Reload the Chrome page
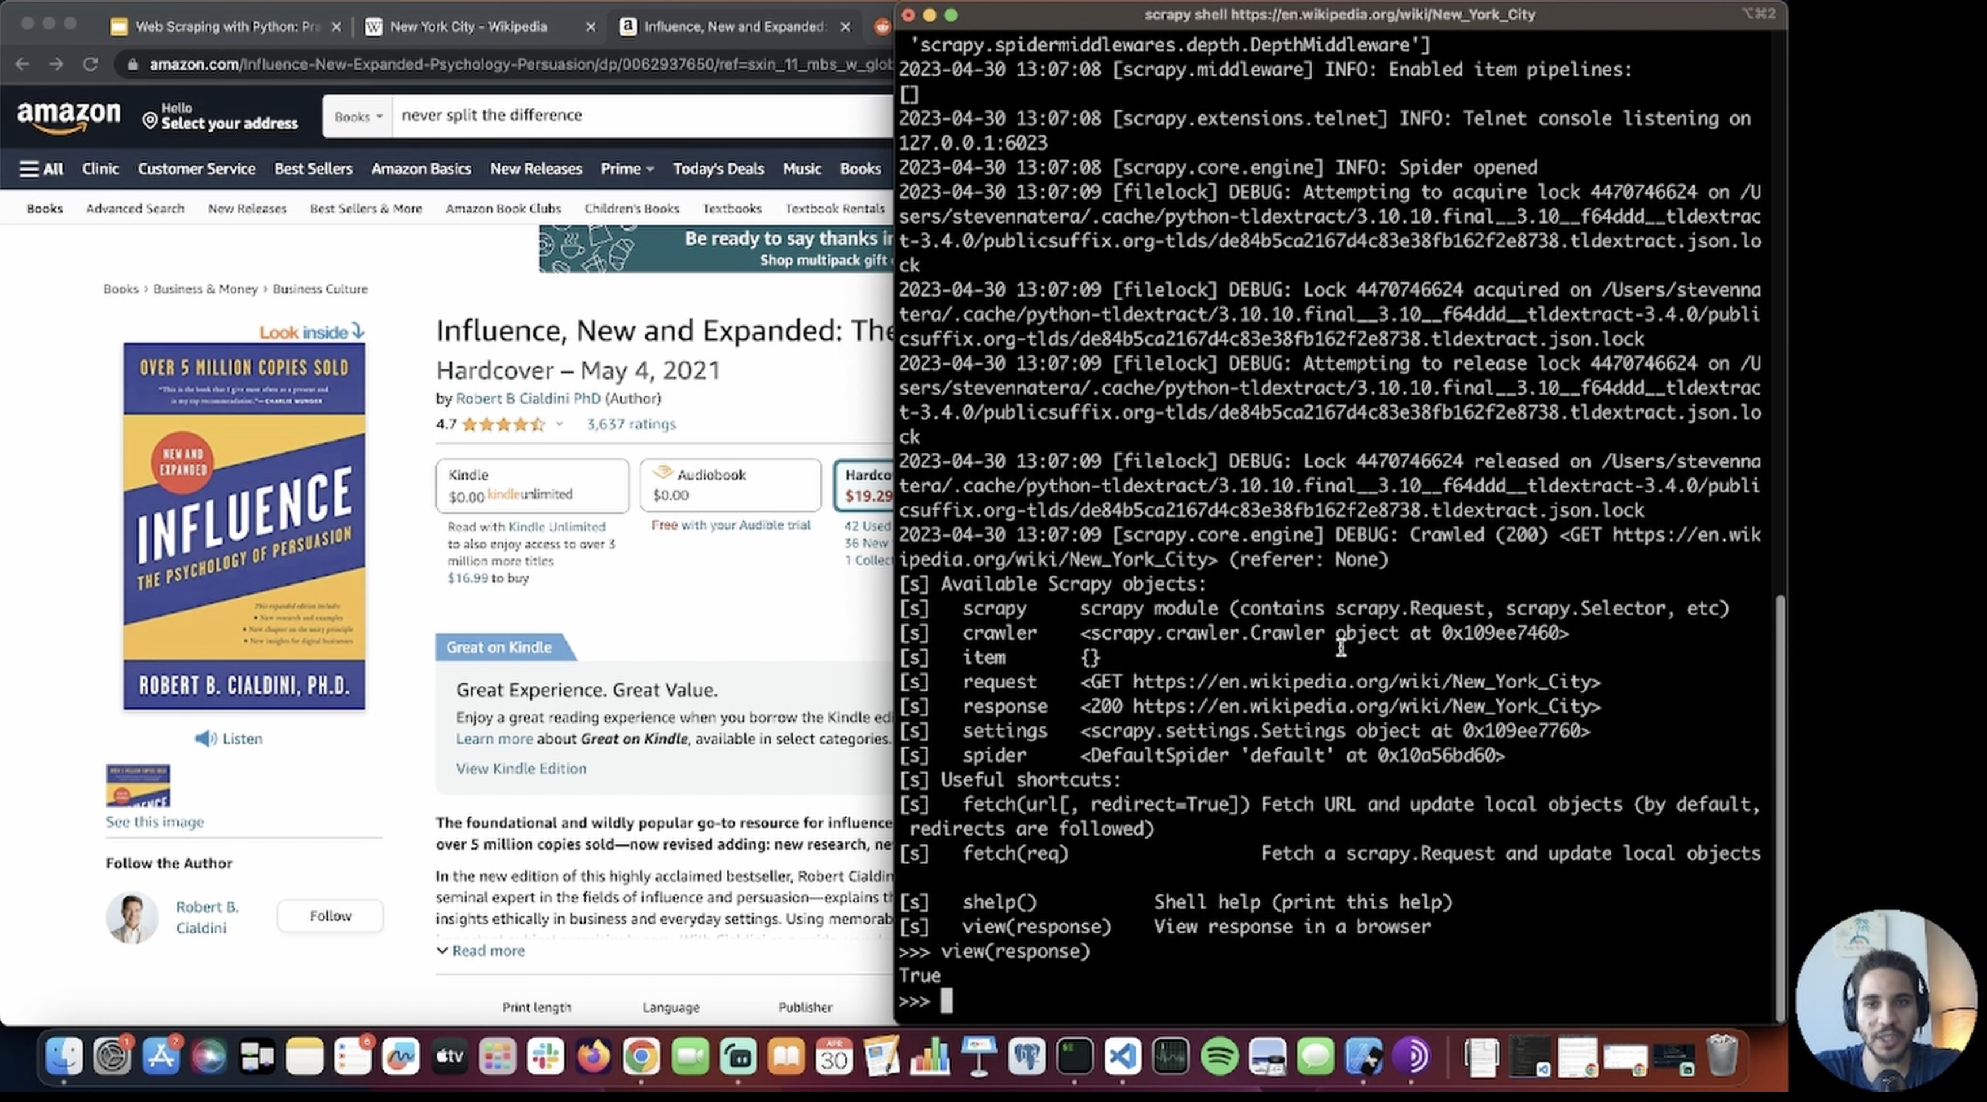Screen dimensions: 1987x1102 click(90, 64)
